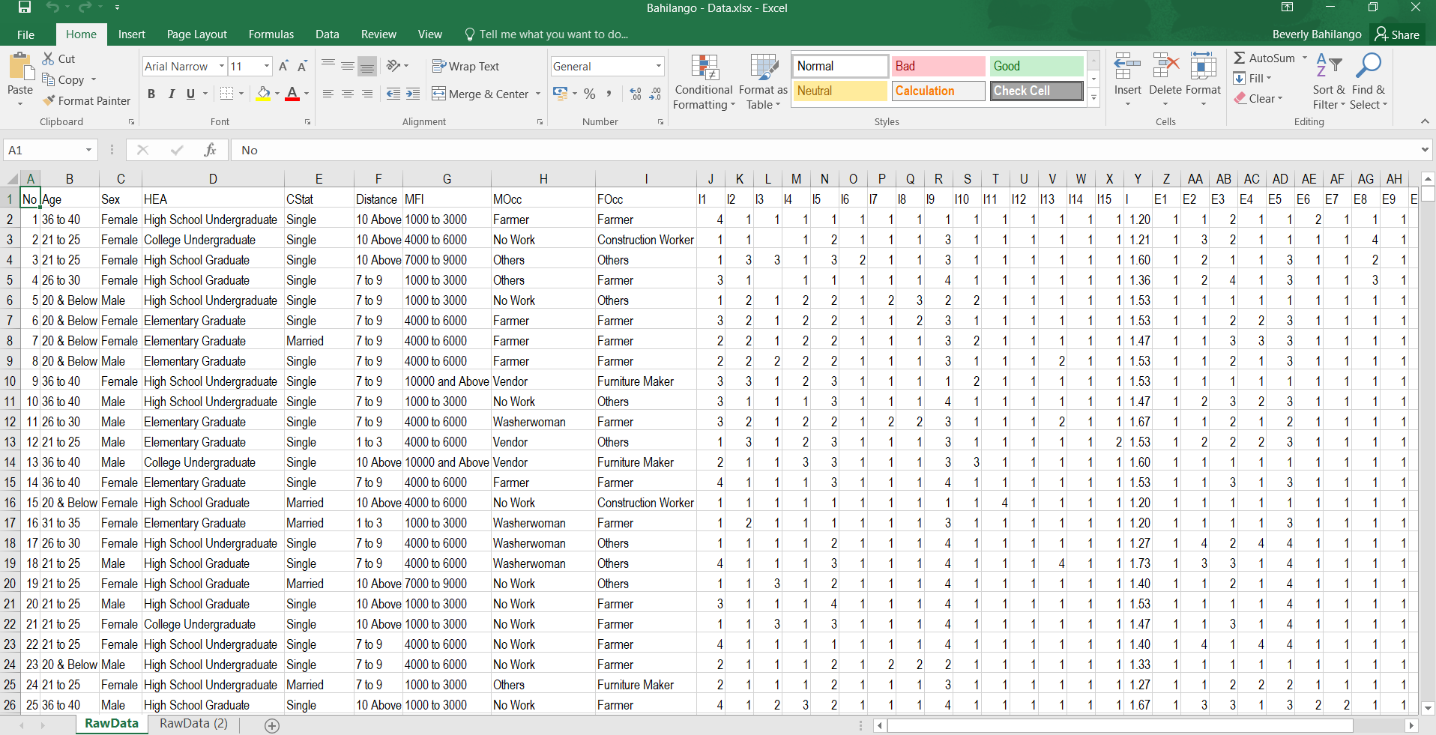The image size is (1436, 735).
Task: Open the File menu
Action: pos(25,34)
